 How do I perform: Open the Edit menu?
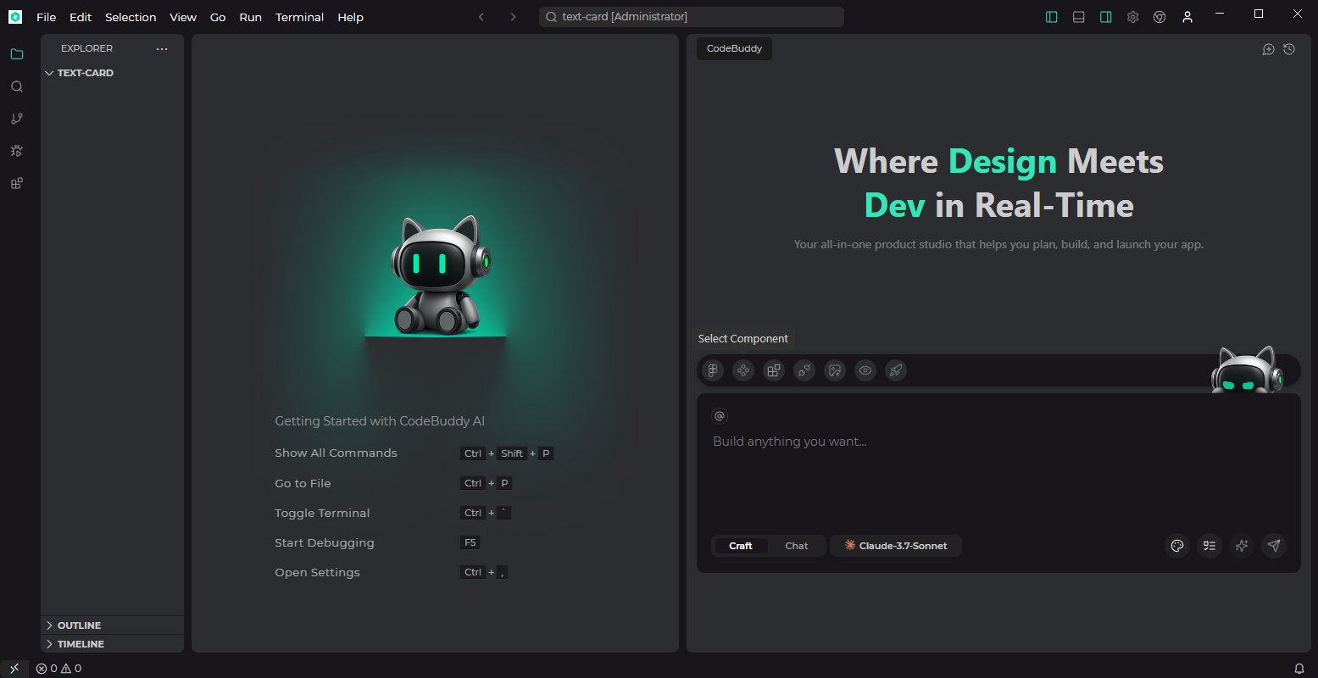click(81, 17)
